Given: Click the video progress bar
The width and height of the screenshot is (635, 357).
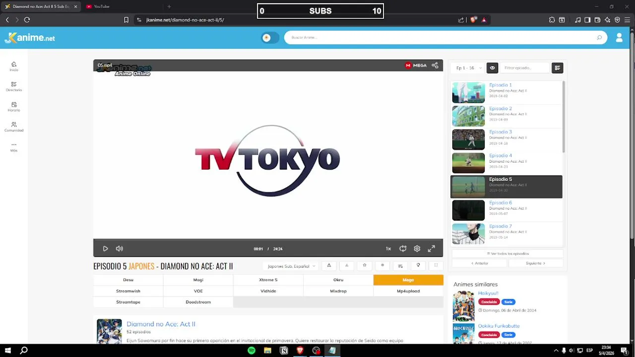Looking at the screenshot, I should point(268,240).
